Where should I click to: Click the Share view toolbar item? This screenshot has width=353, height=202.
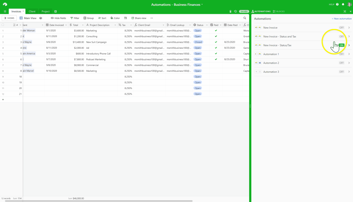point(139,18)
